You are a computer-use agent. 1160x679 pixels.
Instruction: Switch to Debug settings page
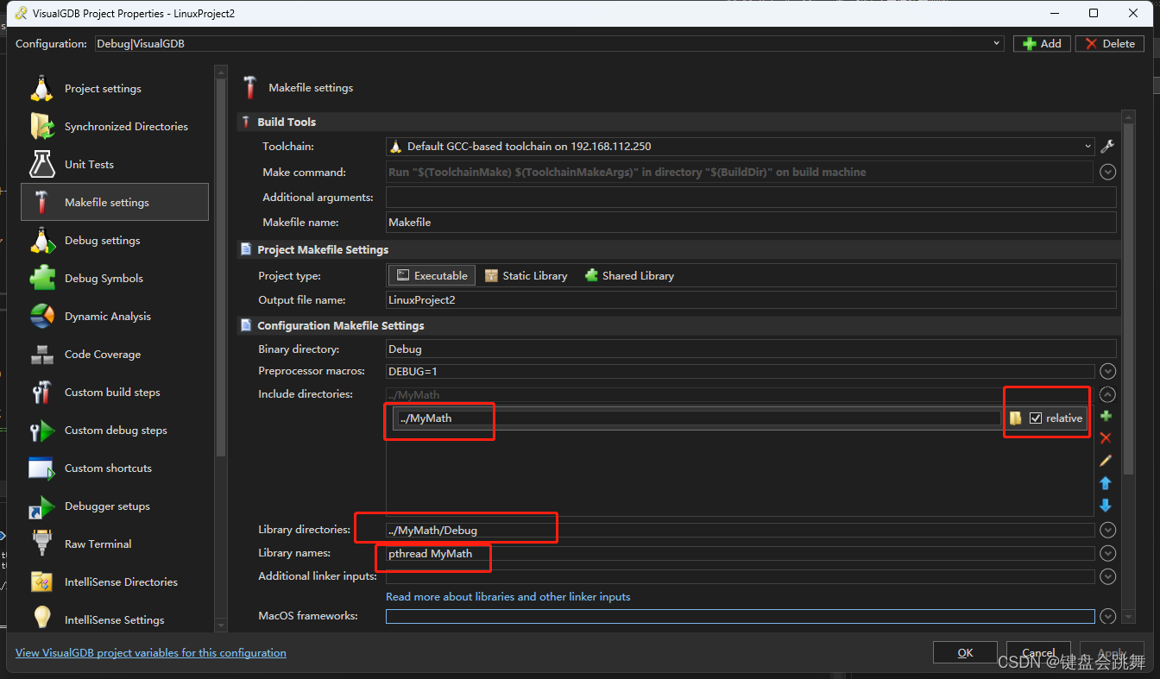tap(115, 240)
